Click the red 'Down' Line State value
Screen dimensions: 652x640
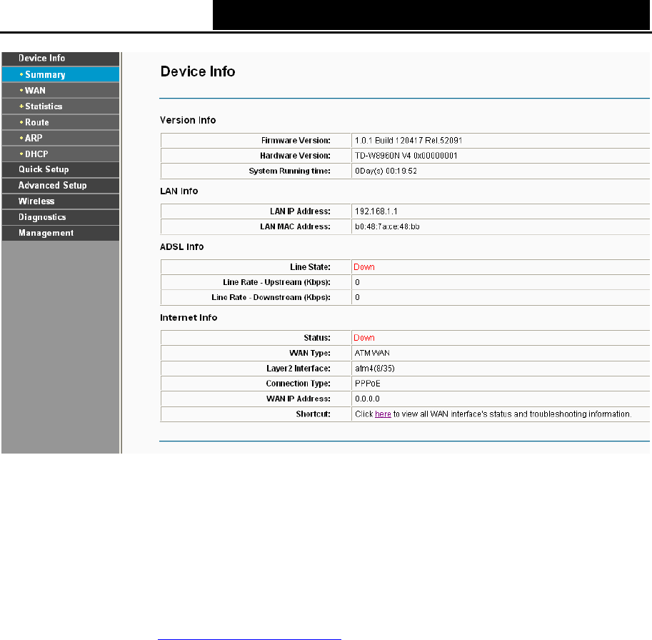[x=363, y=267]
